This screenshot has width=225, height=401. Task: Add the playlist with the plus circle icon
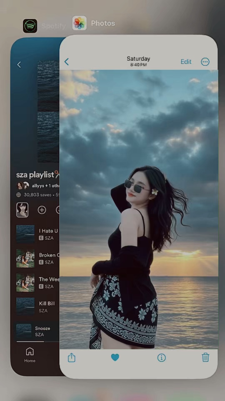[42, 210]
